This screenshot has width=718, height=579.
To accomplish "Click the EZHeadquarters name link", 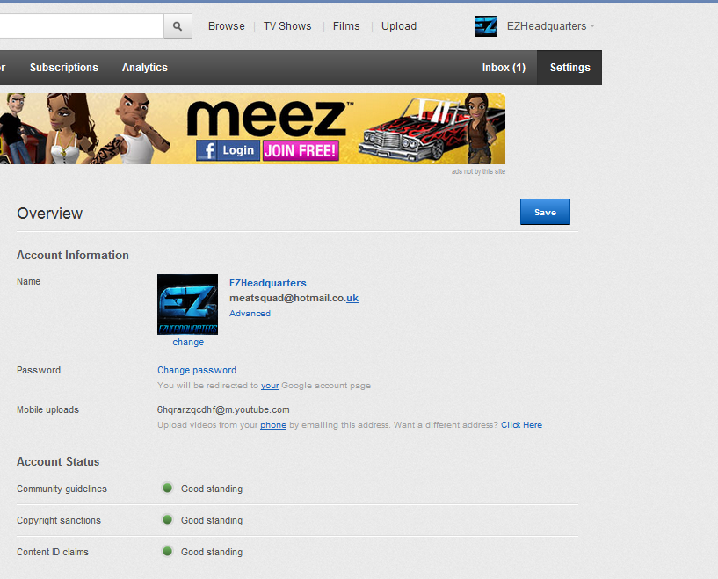I will click(268, 283).
